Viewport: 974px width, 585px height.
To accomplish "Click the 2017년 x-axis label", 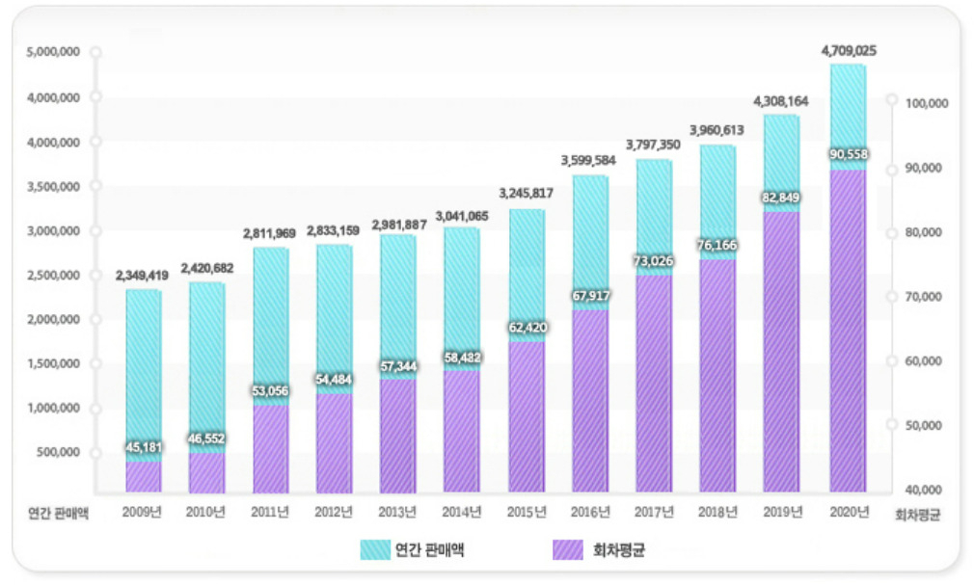I will click(654, 513).
